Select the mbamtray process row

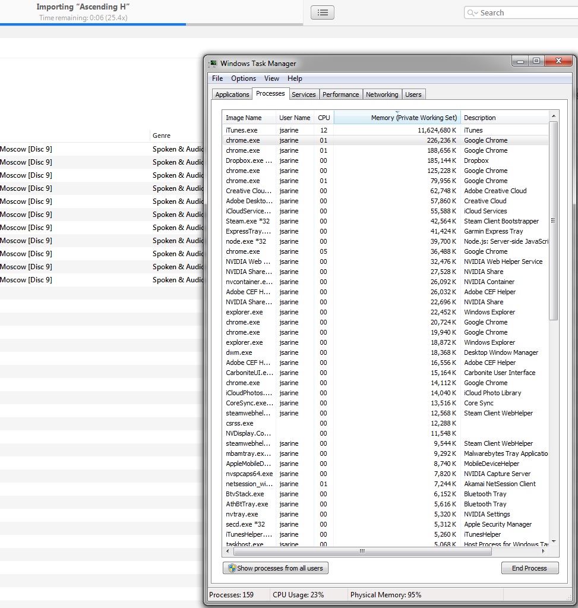pos(386,453)
